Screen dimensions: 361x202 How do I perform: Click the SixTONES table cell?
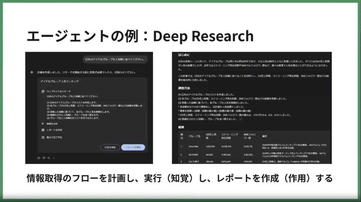point(194,155)
